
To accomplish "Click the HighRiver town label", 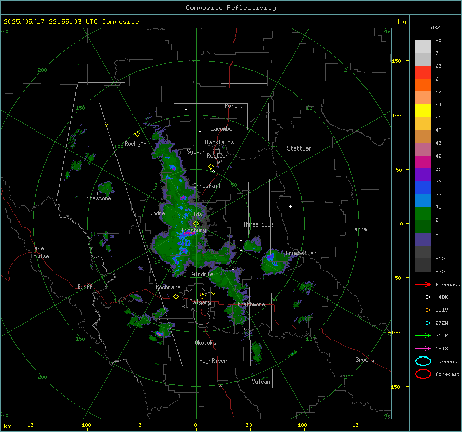I will [x=213, y=361].
